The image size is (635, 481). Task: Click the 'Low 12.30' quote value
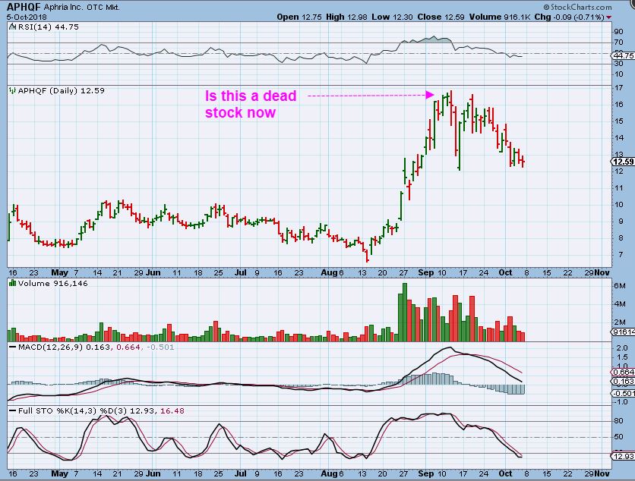pyautogui.click(x=393, y=17)
